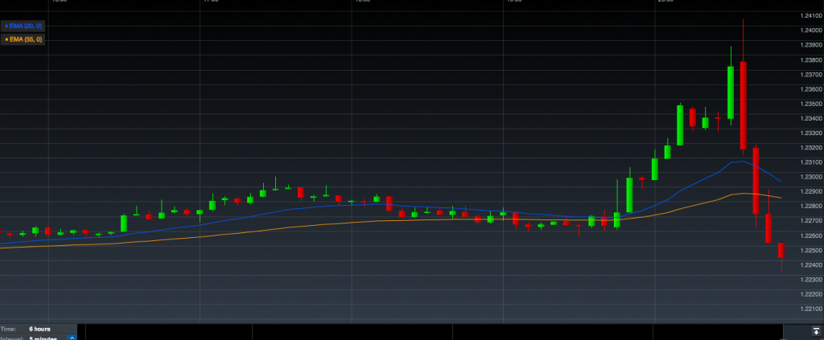Click the 1.22100 price axis label

806,309
